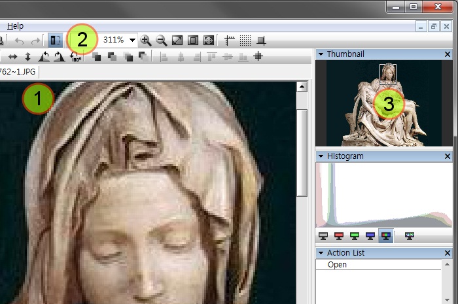Click the Pietà thumbnail preview image
Screen dimensions: 458x304
click(x=383, y=105)
